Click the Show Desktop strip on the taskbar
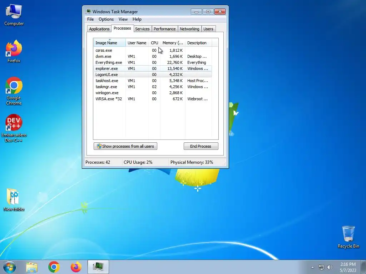The height and width of the screenshot is (274, 366). tap(363, 267)
